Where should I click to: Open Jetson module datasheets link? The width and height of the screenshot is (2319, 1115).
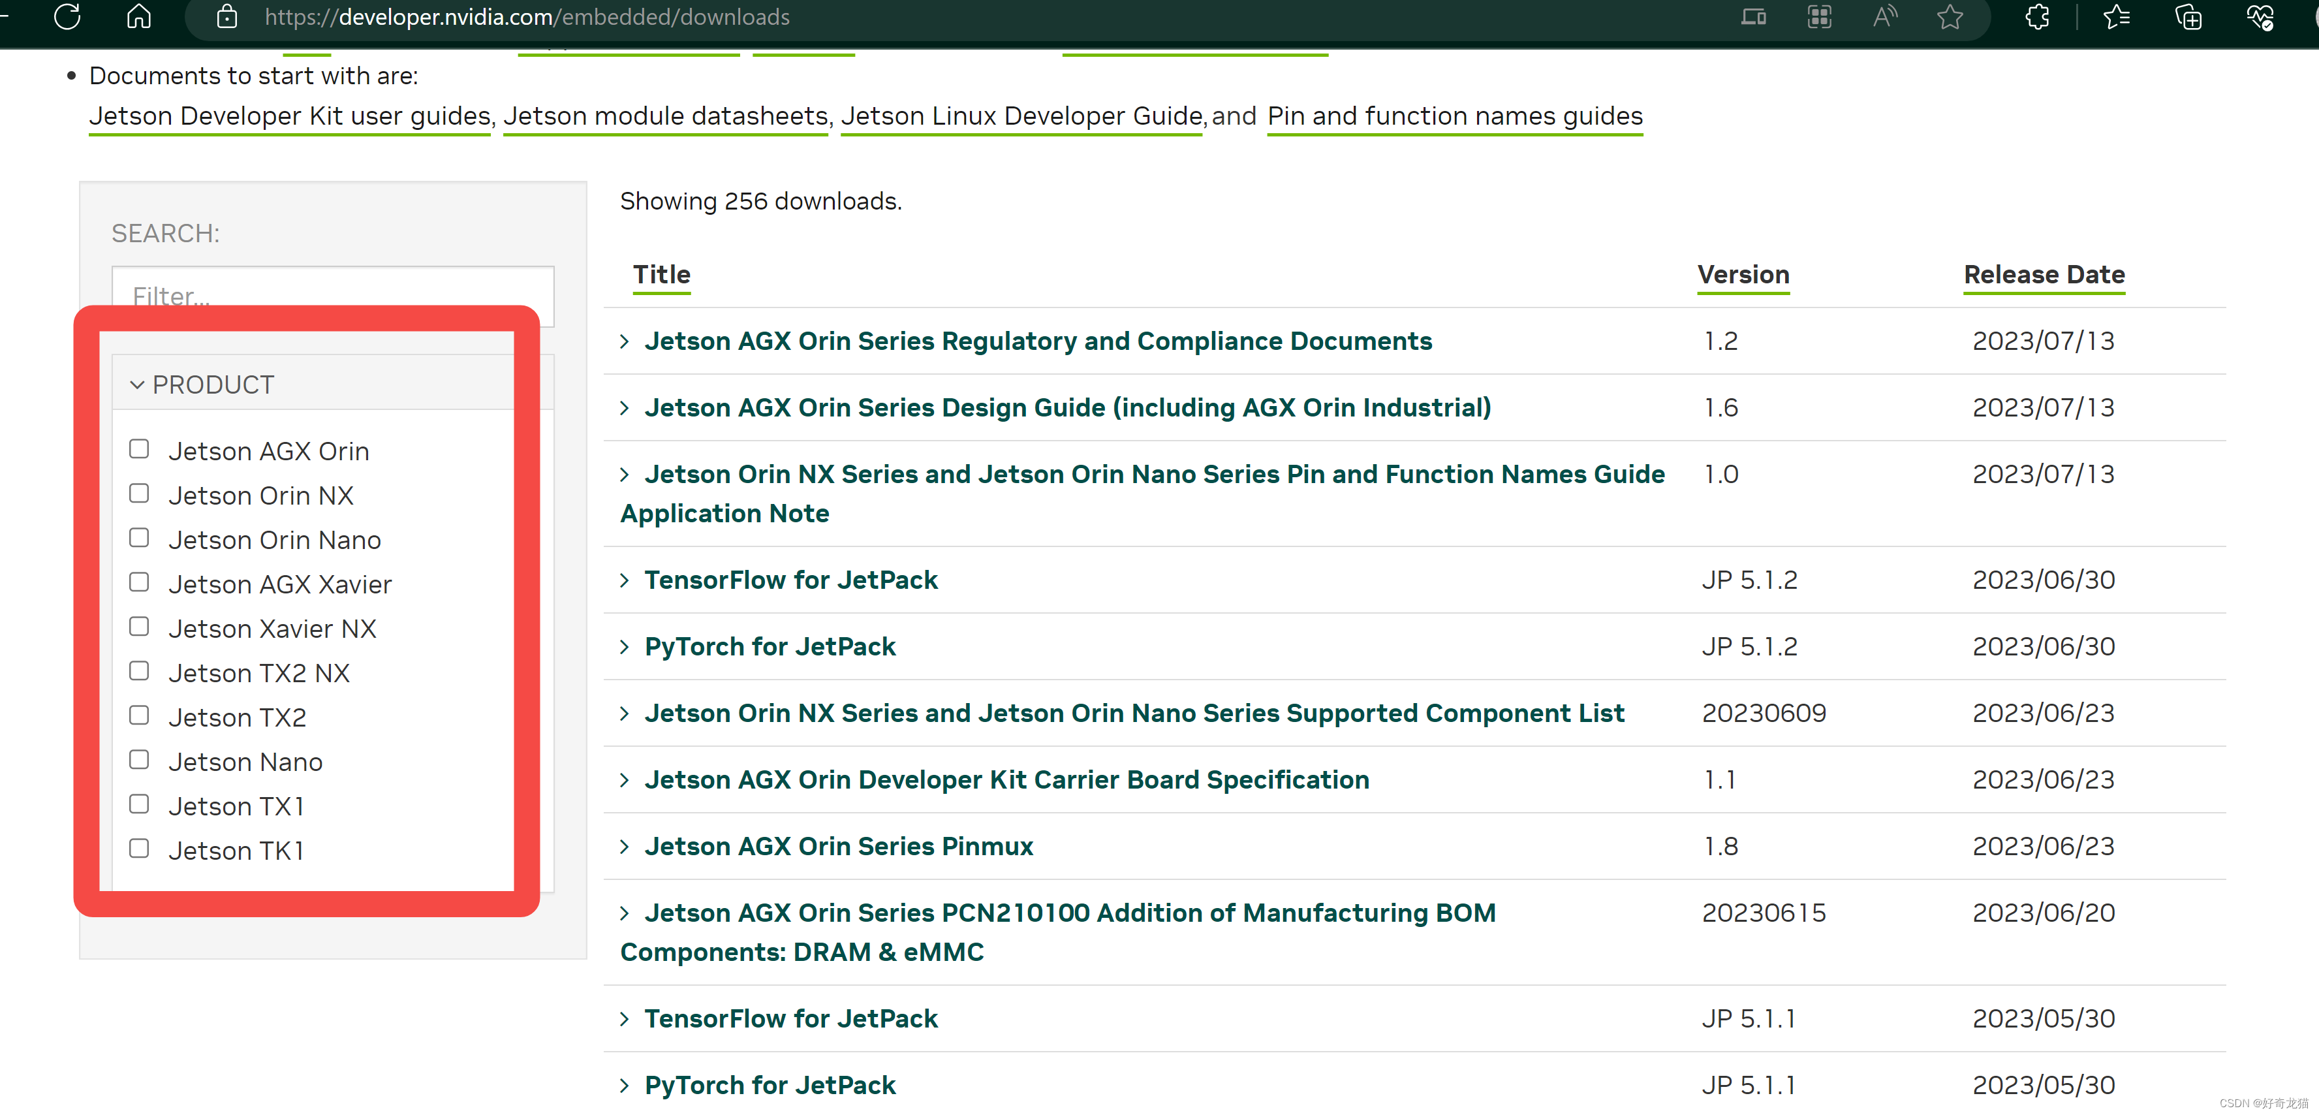(665, 116)
